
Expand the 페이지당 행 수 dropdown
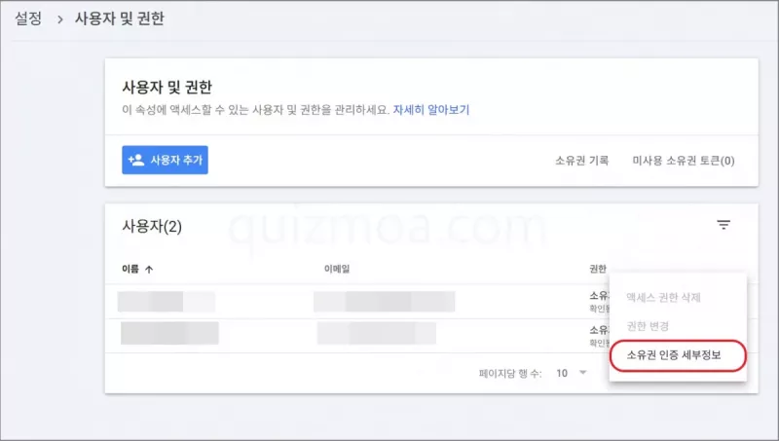coord(572,373)
